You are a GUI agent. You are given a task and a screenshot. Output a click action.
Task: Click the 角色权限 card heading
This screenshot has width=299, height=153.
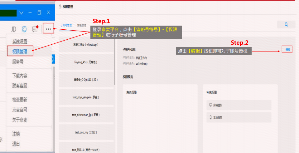click(131, 92)
